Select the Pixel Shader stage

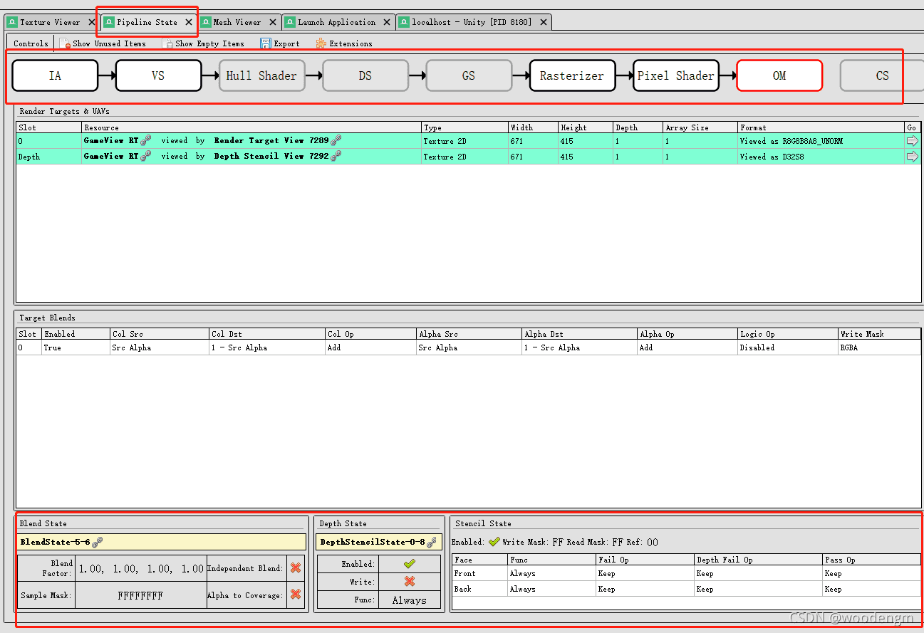(x=675, y=75)
